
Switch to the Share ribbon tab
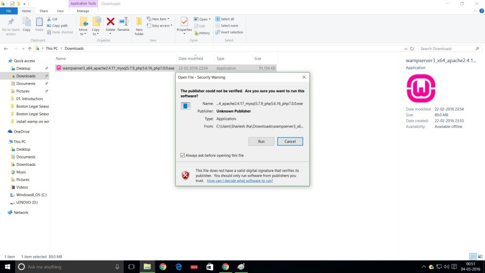[44, 11]
